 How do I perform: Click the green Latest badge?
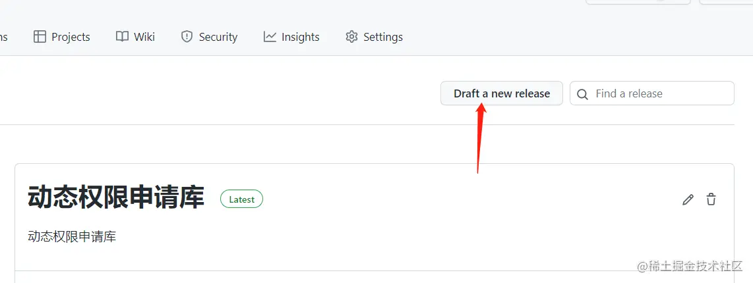[x=241, y=199]
